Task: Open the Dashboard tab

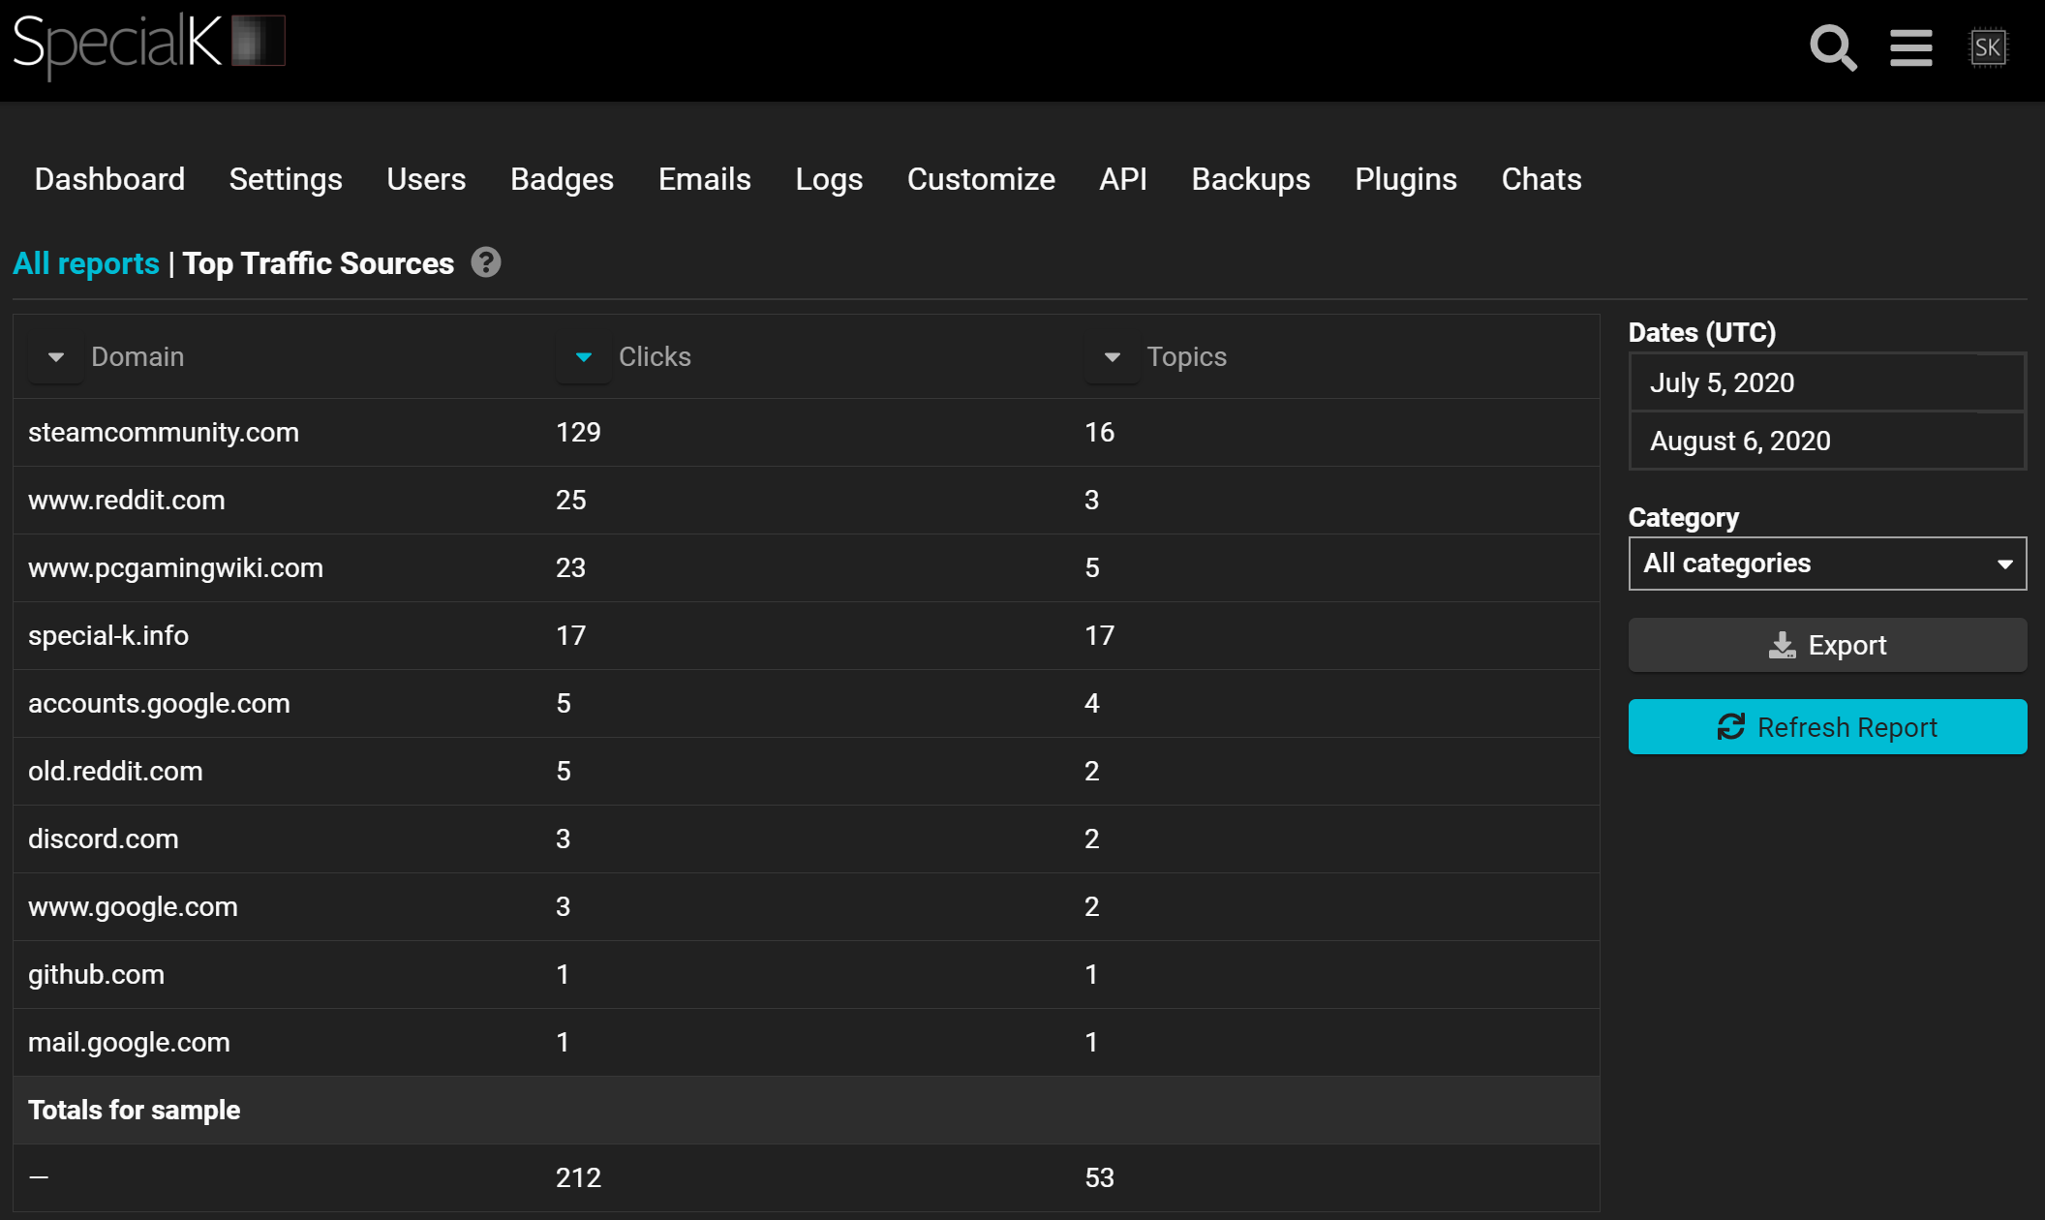Action: coord(109,179)
